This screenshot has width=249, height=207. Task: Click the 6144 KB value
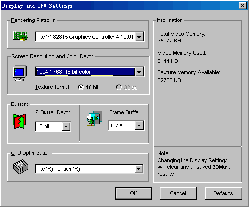[168, 61]
